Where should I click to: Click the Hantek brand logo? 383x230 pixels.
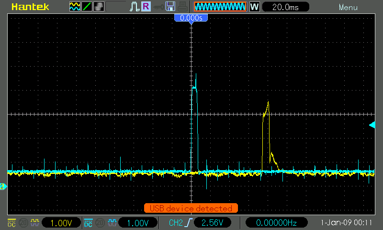pos(30,7)
